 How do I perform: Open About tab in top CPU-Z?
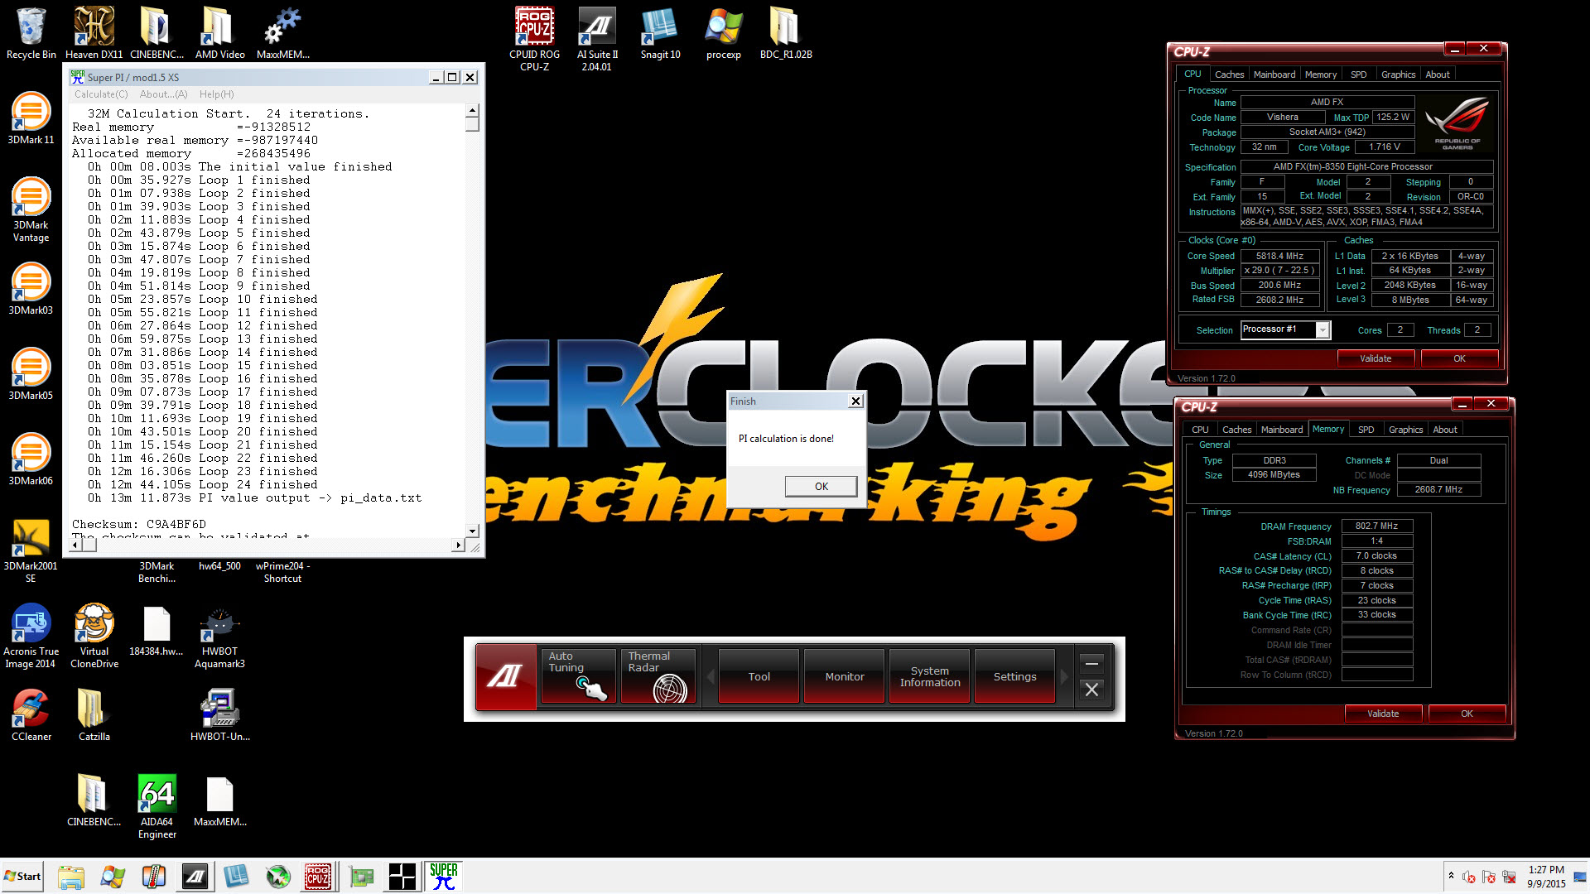click(x=1437, y=74)
